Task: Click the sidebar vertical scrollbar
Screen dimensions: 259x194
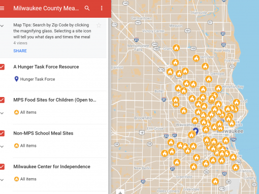Action: (x=110, y=106)
